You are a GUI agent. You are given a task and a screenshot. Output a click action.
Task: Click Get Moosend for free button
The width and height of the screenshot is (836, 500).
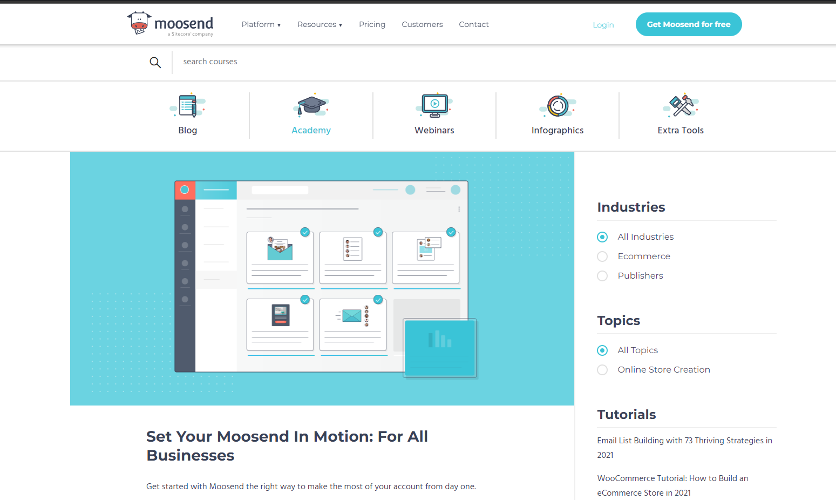(x=689, y=24)
